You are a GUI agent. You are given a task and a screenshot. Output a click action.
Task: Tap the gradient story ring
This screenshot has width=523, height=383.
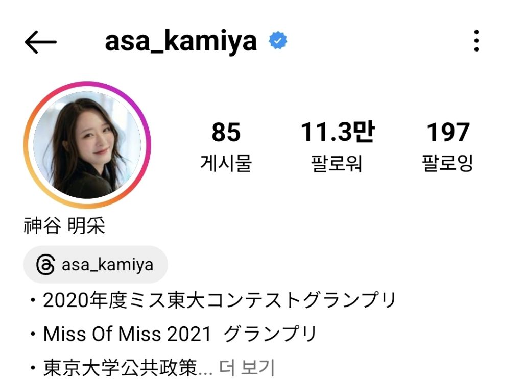pos(87,145)
